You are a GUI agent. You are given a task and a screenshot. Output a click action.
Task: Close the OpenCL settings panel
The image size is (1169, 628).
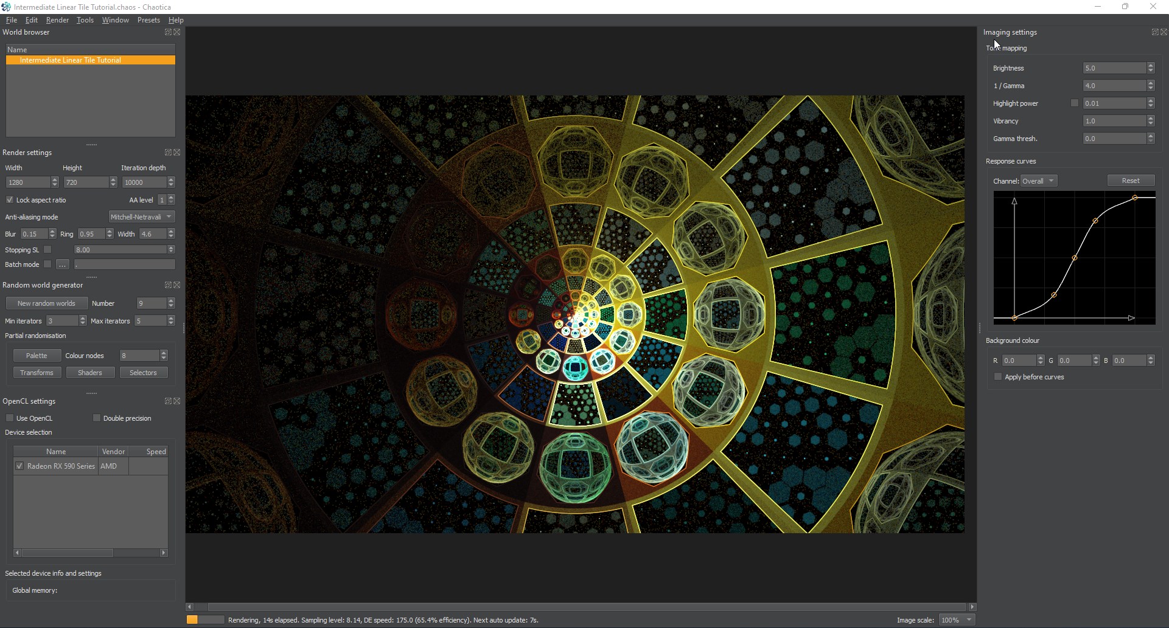176,401
